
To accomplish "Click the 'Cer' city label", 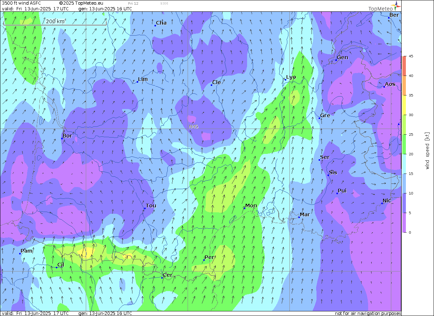I will pyautogui.click(x=167, y=275).
